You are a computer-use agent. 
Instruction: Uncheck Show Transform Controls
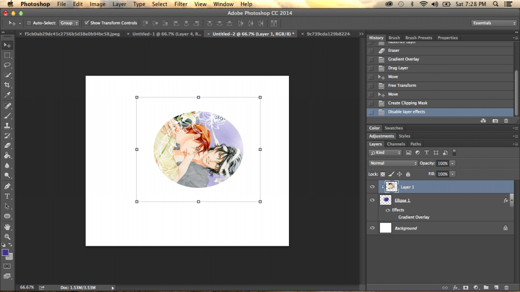pyautogui.click(x=86, y=23)
